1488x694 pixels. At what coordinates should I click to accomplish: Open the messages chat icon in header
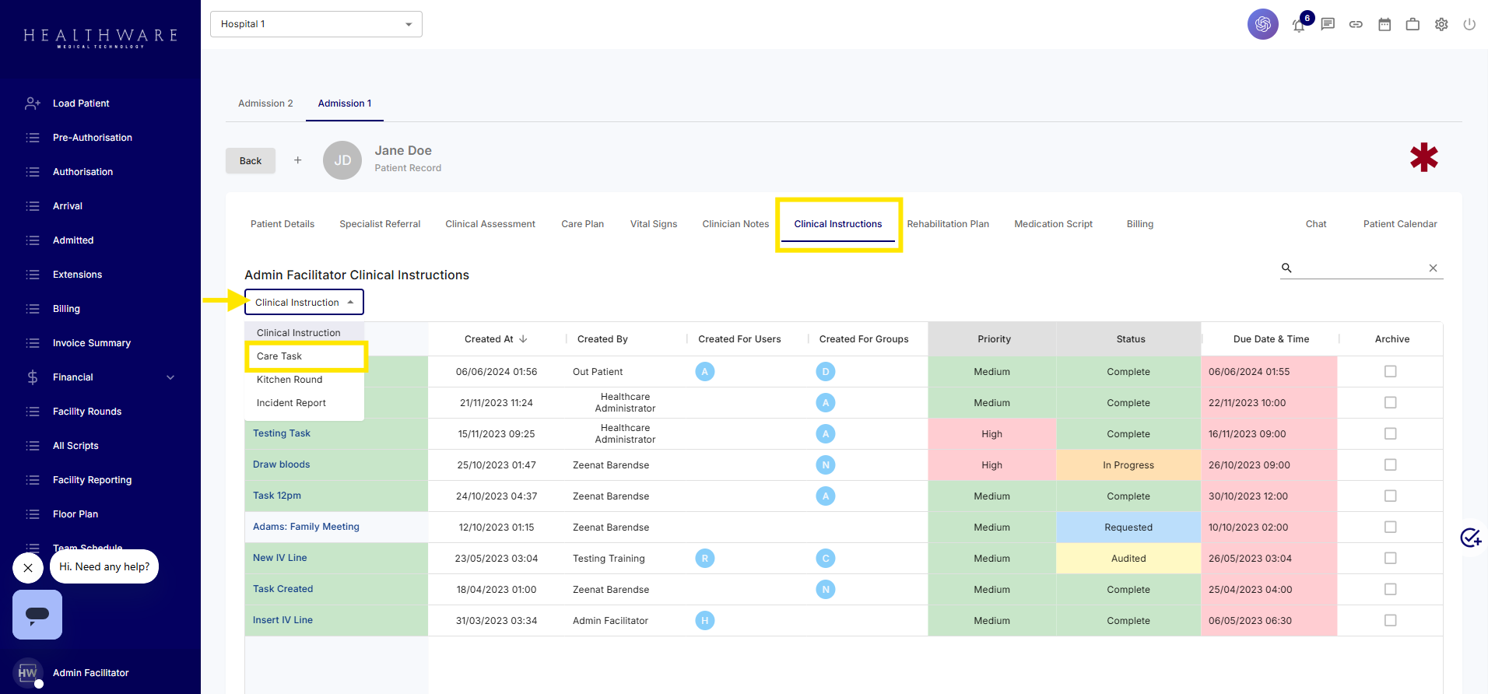point(1328,24)
